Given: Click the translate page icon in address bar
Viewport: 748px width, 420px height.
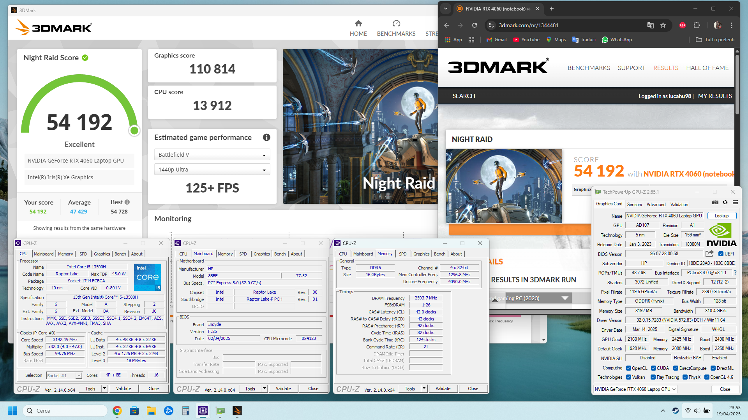Looking at the screenshot, I should 650,25.
